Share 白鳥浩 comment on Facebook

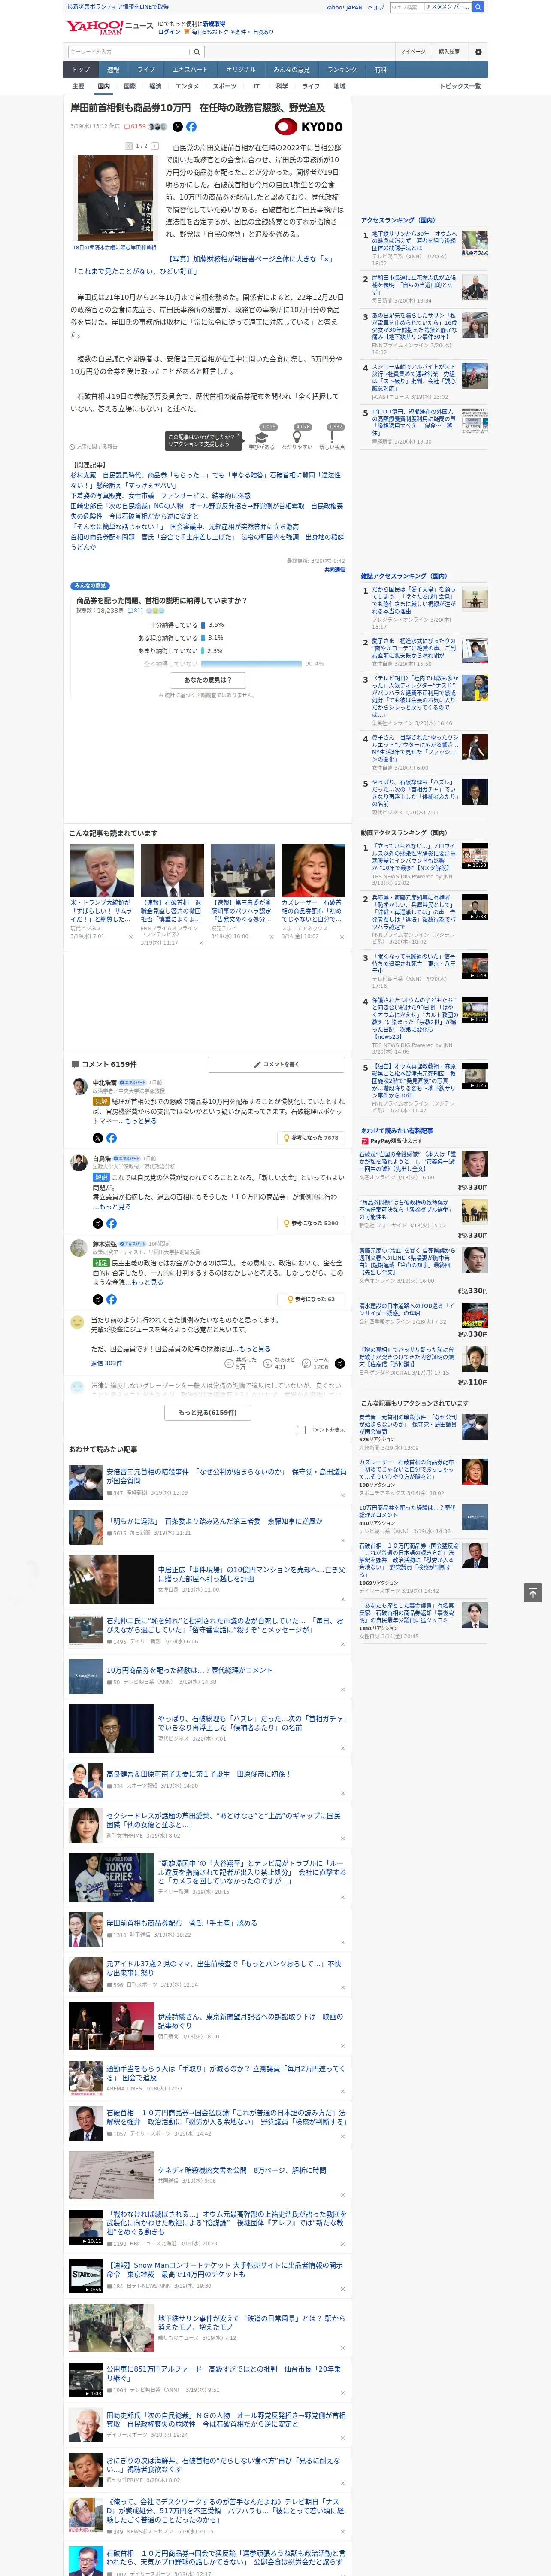(x=111, y=1223)
